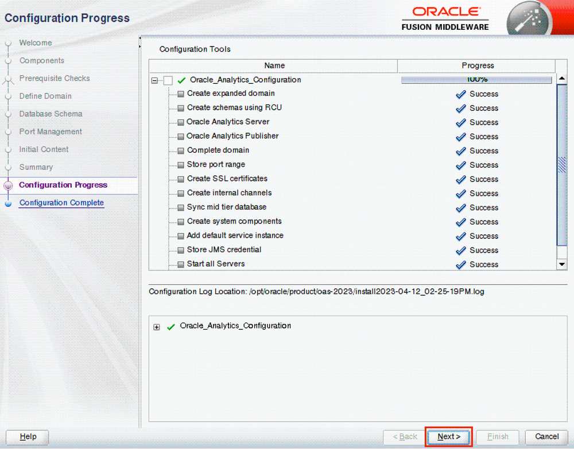This screenshot has height=449, width=574.
Task: Click the Success checkmark for Add default service instance
Action: tap(461, 236)
